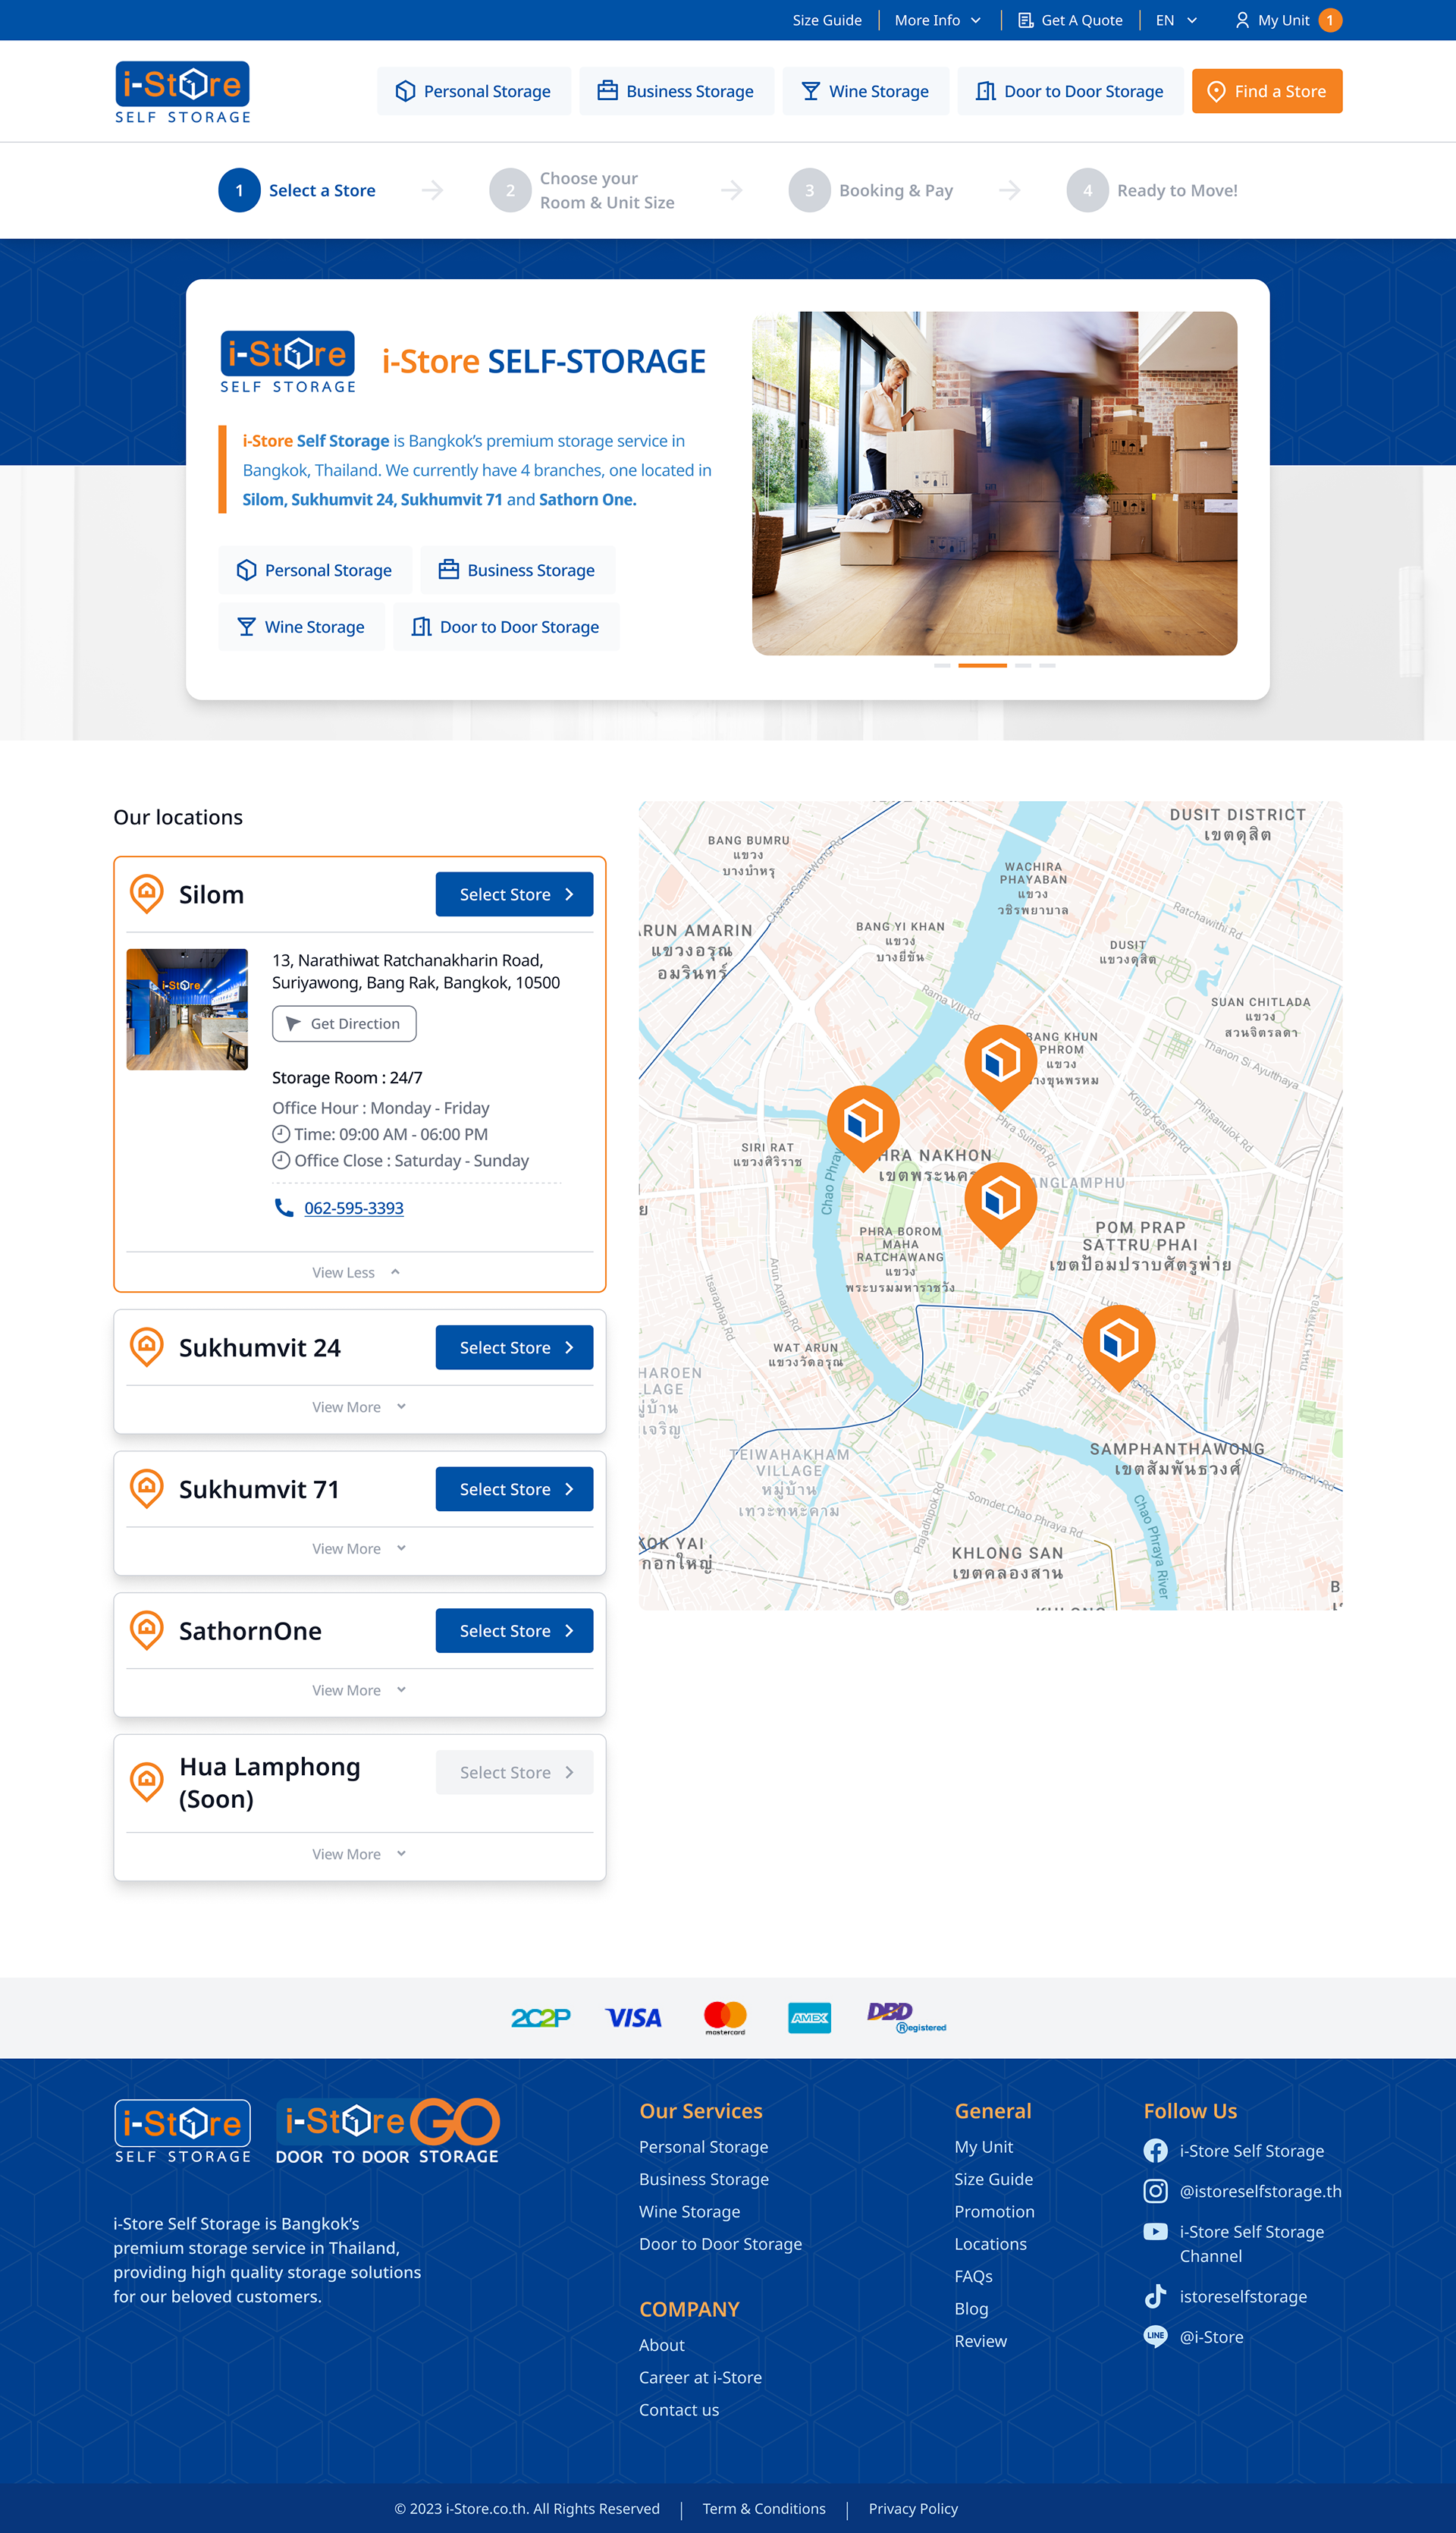
Task: Open Contact us in the footer
Action: pyautogui.click(x=679, y=2410)
